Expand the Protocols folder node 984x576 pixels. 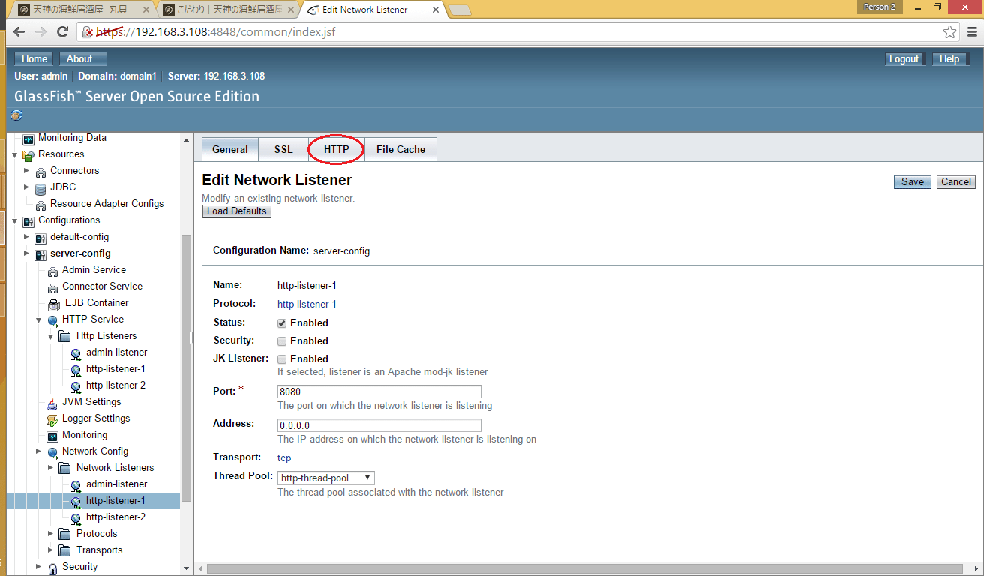coord(50,534)
